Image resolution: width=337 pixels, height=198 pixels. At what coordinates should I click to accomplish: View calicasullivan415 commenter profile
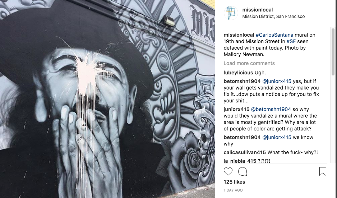(x=245, y=152)
